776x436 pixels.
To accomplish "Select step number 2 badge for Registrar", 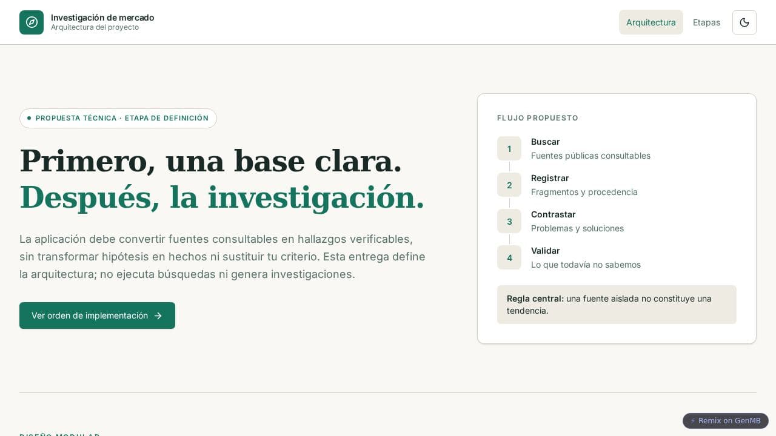I will (509, 185).
